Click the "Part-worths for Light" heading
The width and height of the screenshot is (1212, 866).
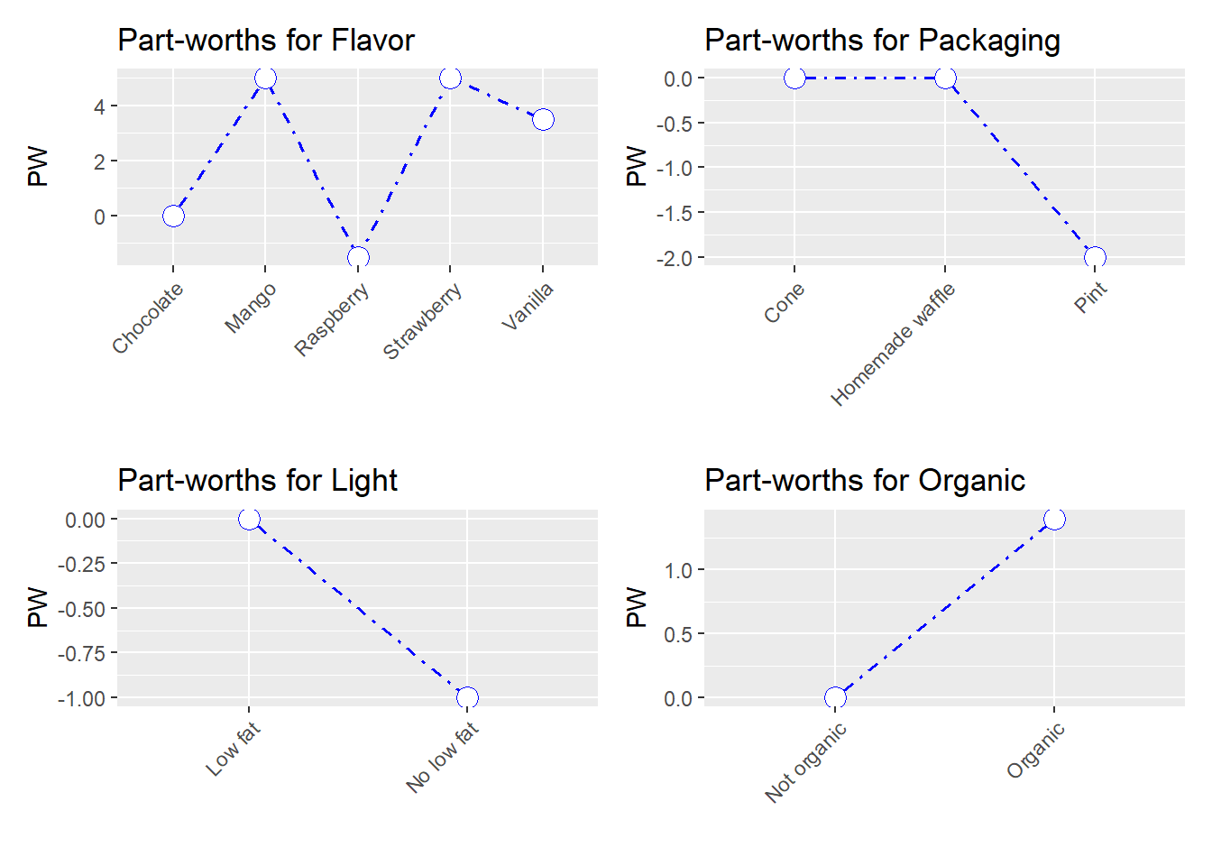(x=257, y=481)
